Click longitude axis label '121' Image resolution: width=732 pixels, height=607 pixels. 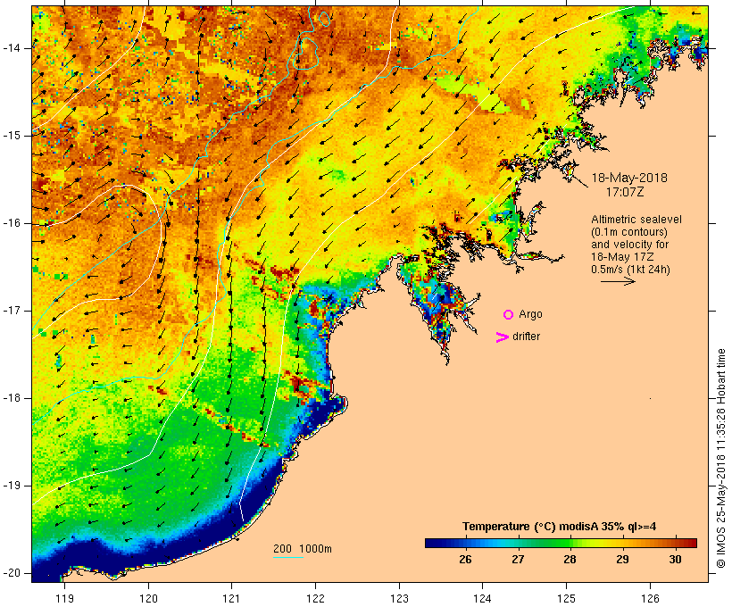tap(232, 598)
